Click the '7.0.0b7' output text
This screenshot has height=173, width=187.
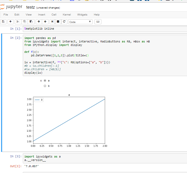pos(32,166)
